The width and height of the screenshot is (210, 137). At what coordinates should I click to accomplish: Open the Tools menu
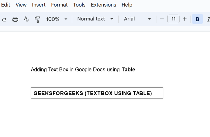(79, 5)
